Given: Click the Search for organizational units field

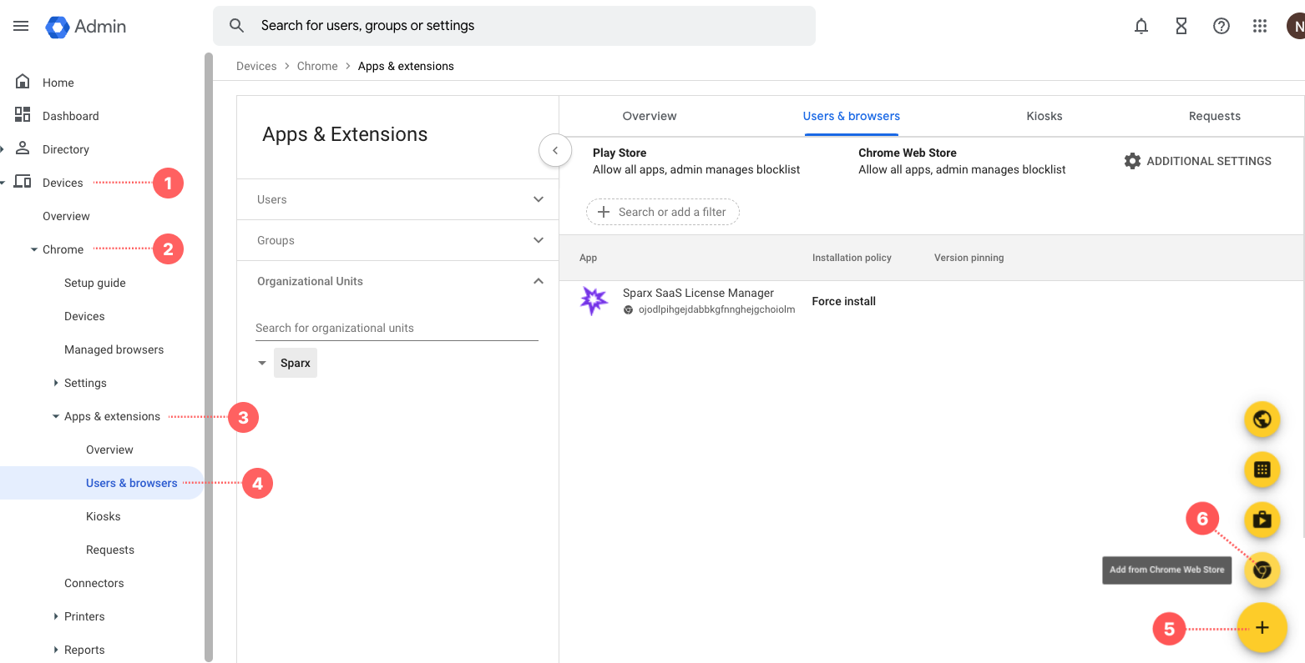Looking at the screenshot, I should pos(397,328).
